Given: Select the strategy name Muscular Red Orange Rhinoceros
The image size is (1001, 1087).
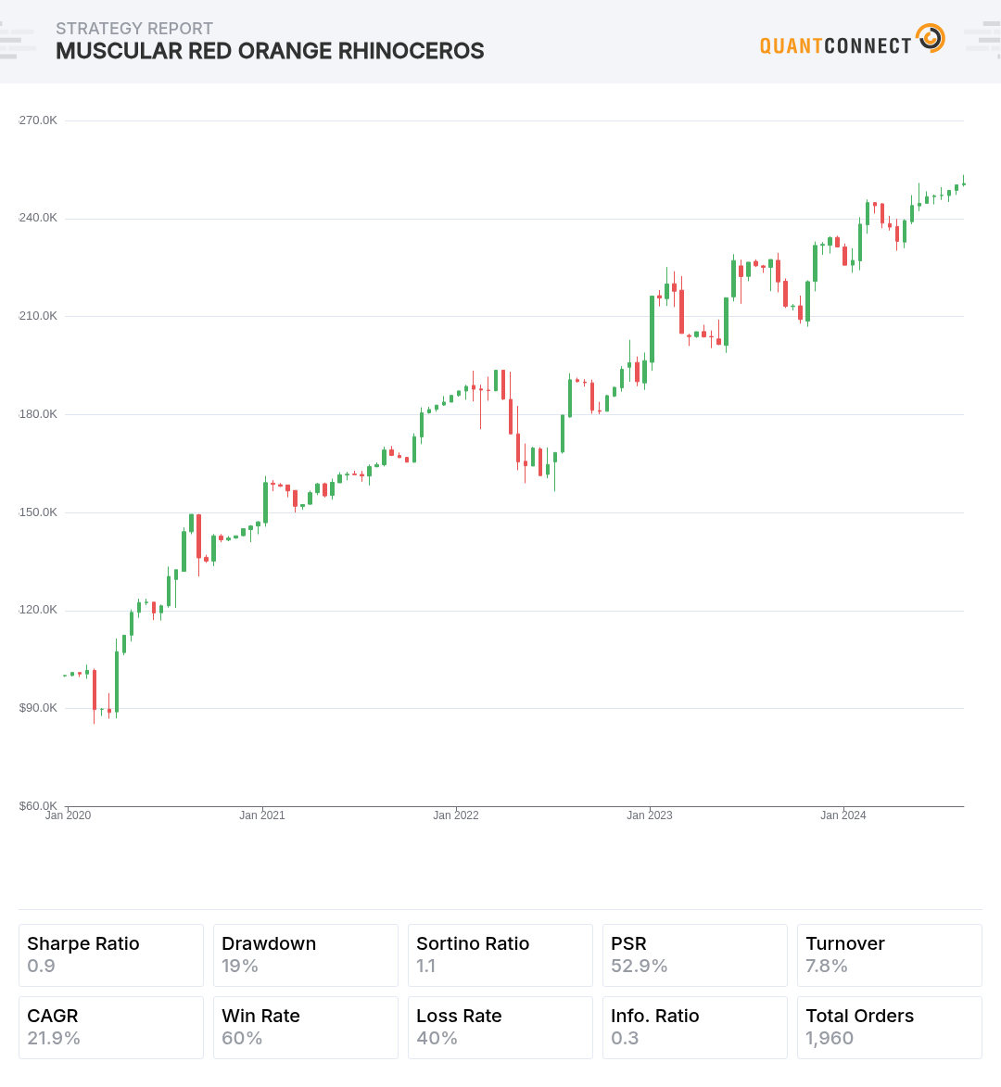Looking at the screenshot, I should [270, 51].
